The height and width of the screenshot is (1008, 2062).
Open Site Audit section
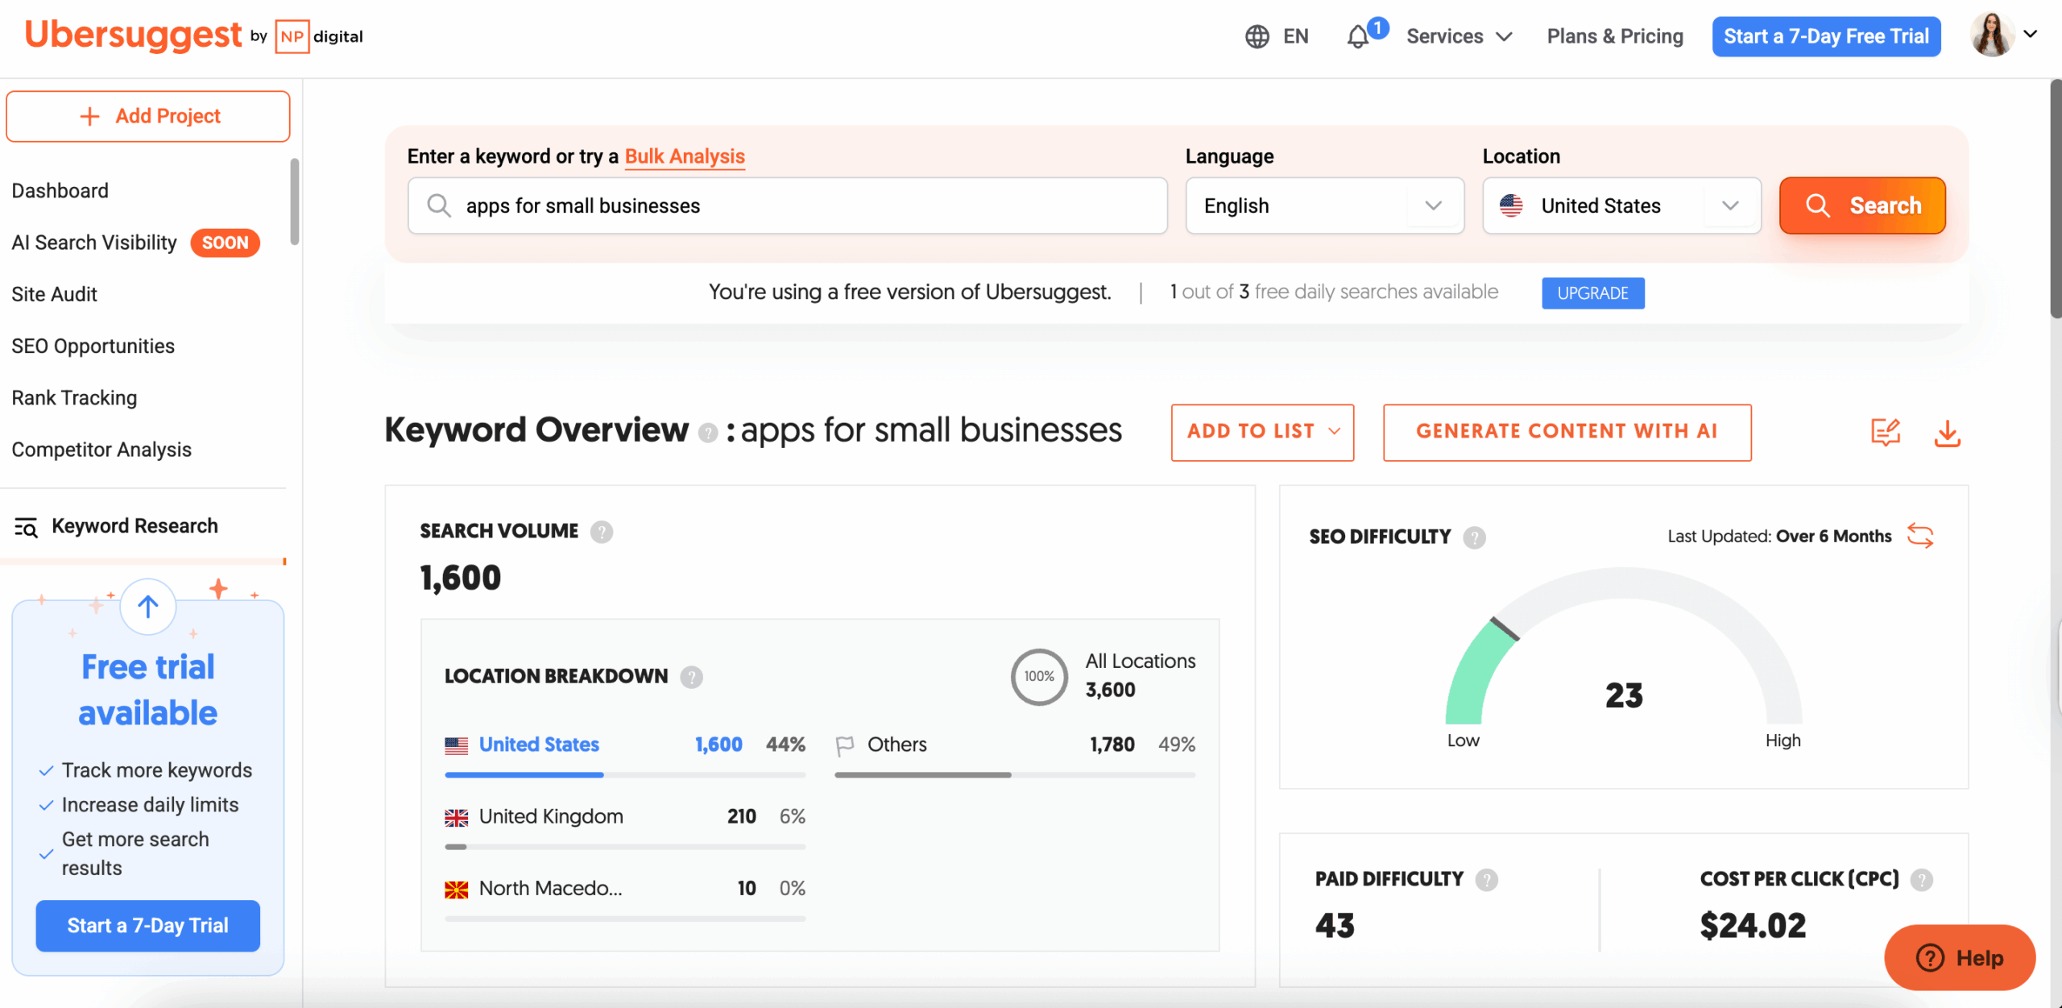(55, 294)
